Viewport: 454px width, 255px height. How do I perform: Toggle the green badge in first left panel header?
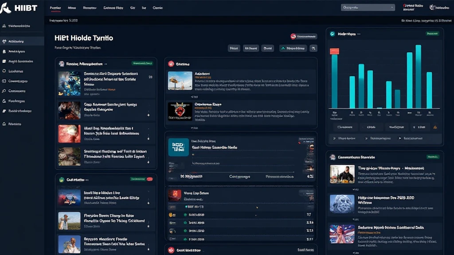142,63
